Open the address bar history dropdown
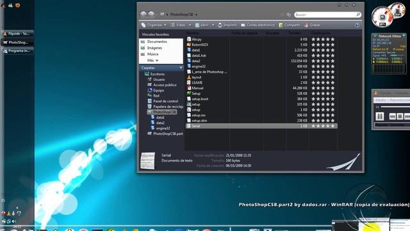This screenshot has height=231, width=410. 282,15
